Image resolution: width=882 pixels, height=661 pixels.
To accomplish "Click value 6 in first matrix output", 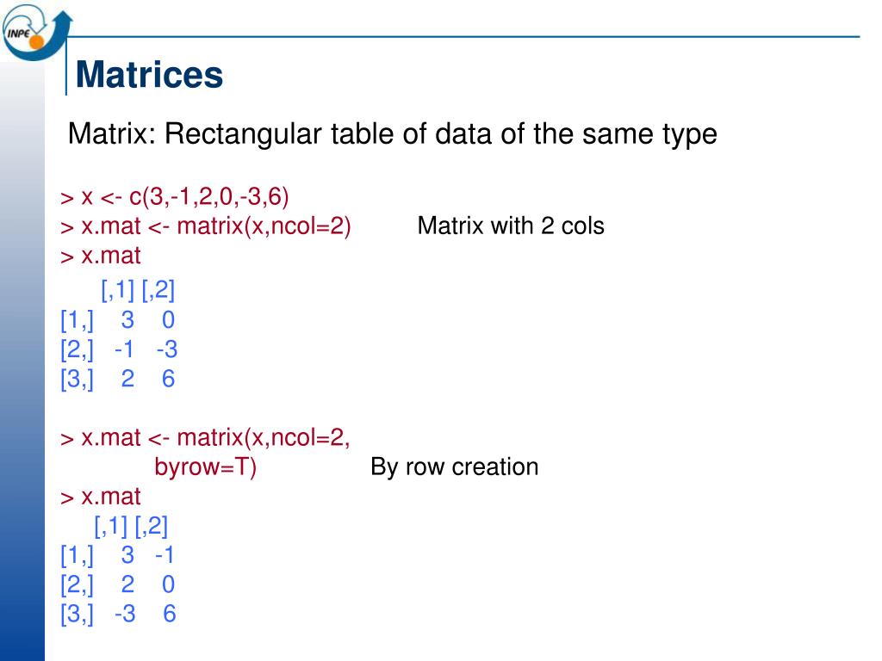I will click(x=168, y=379).
